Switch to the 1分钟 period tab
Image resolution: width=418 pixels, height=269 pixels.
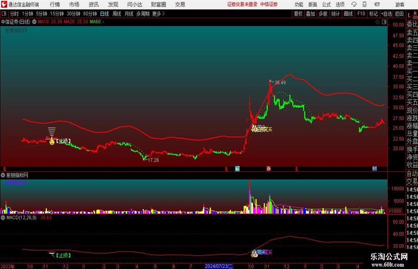tap(27, 14)
